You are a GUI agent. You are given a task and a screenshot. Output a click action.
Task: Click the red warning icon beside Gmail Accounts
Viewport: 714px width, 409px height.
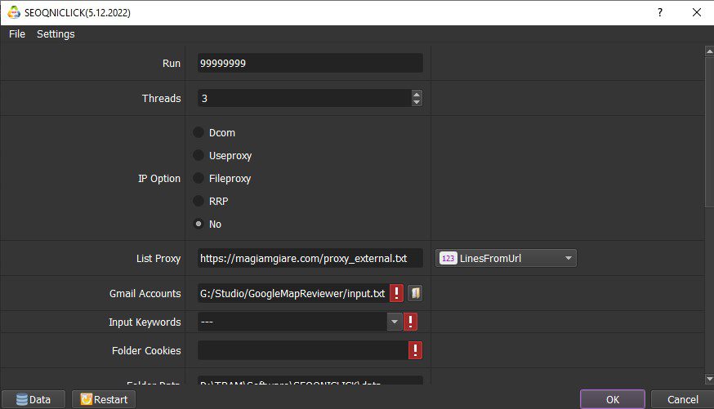click(396, 293)
